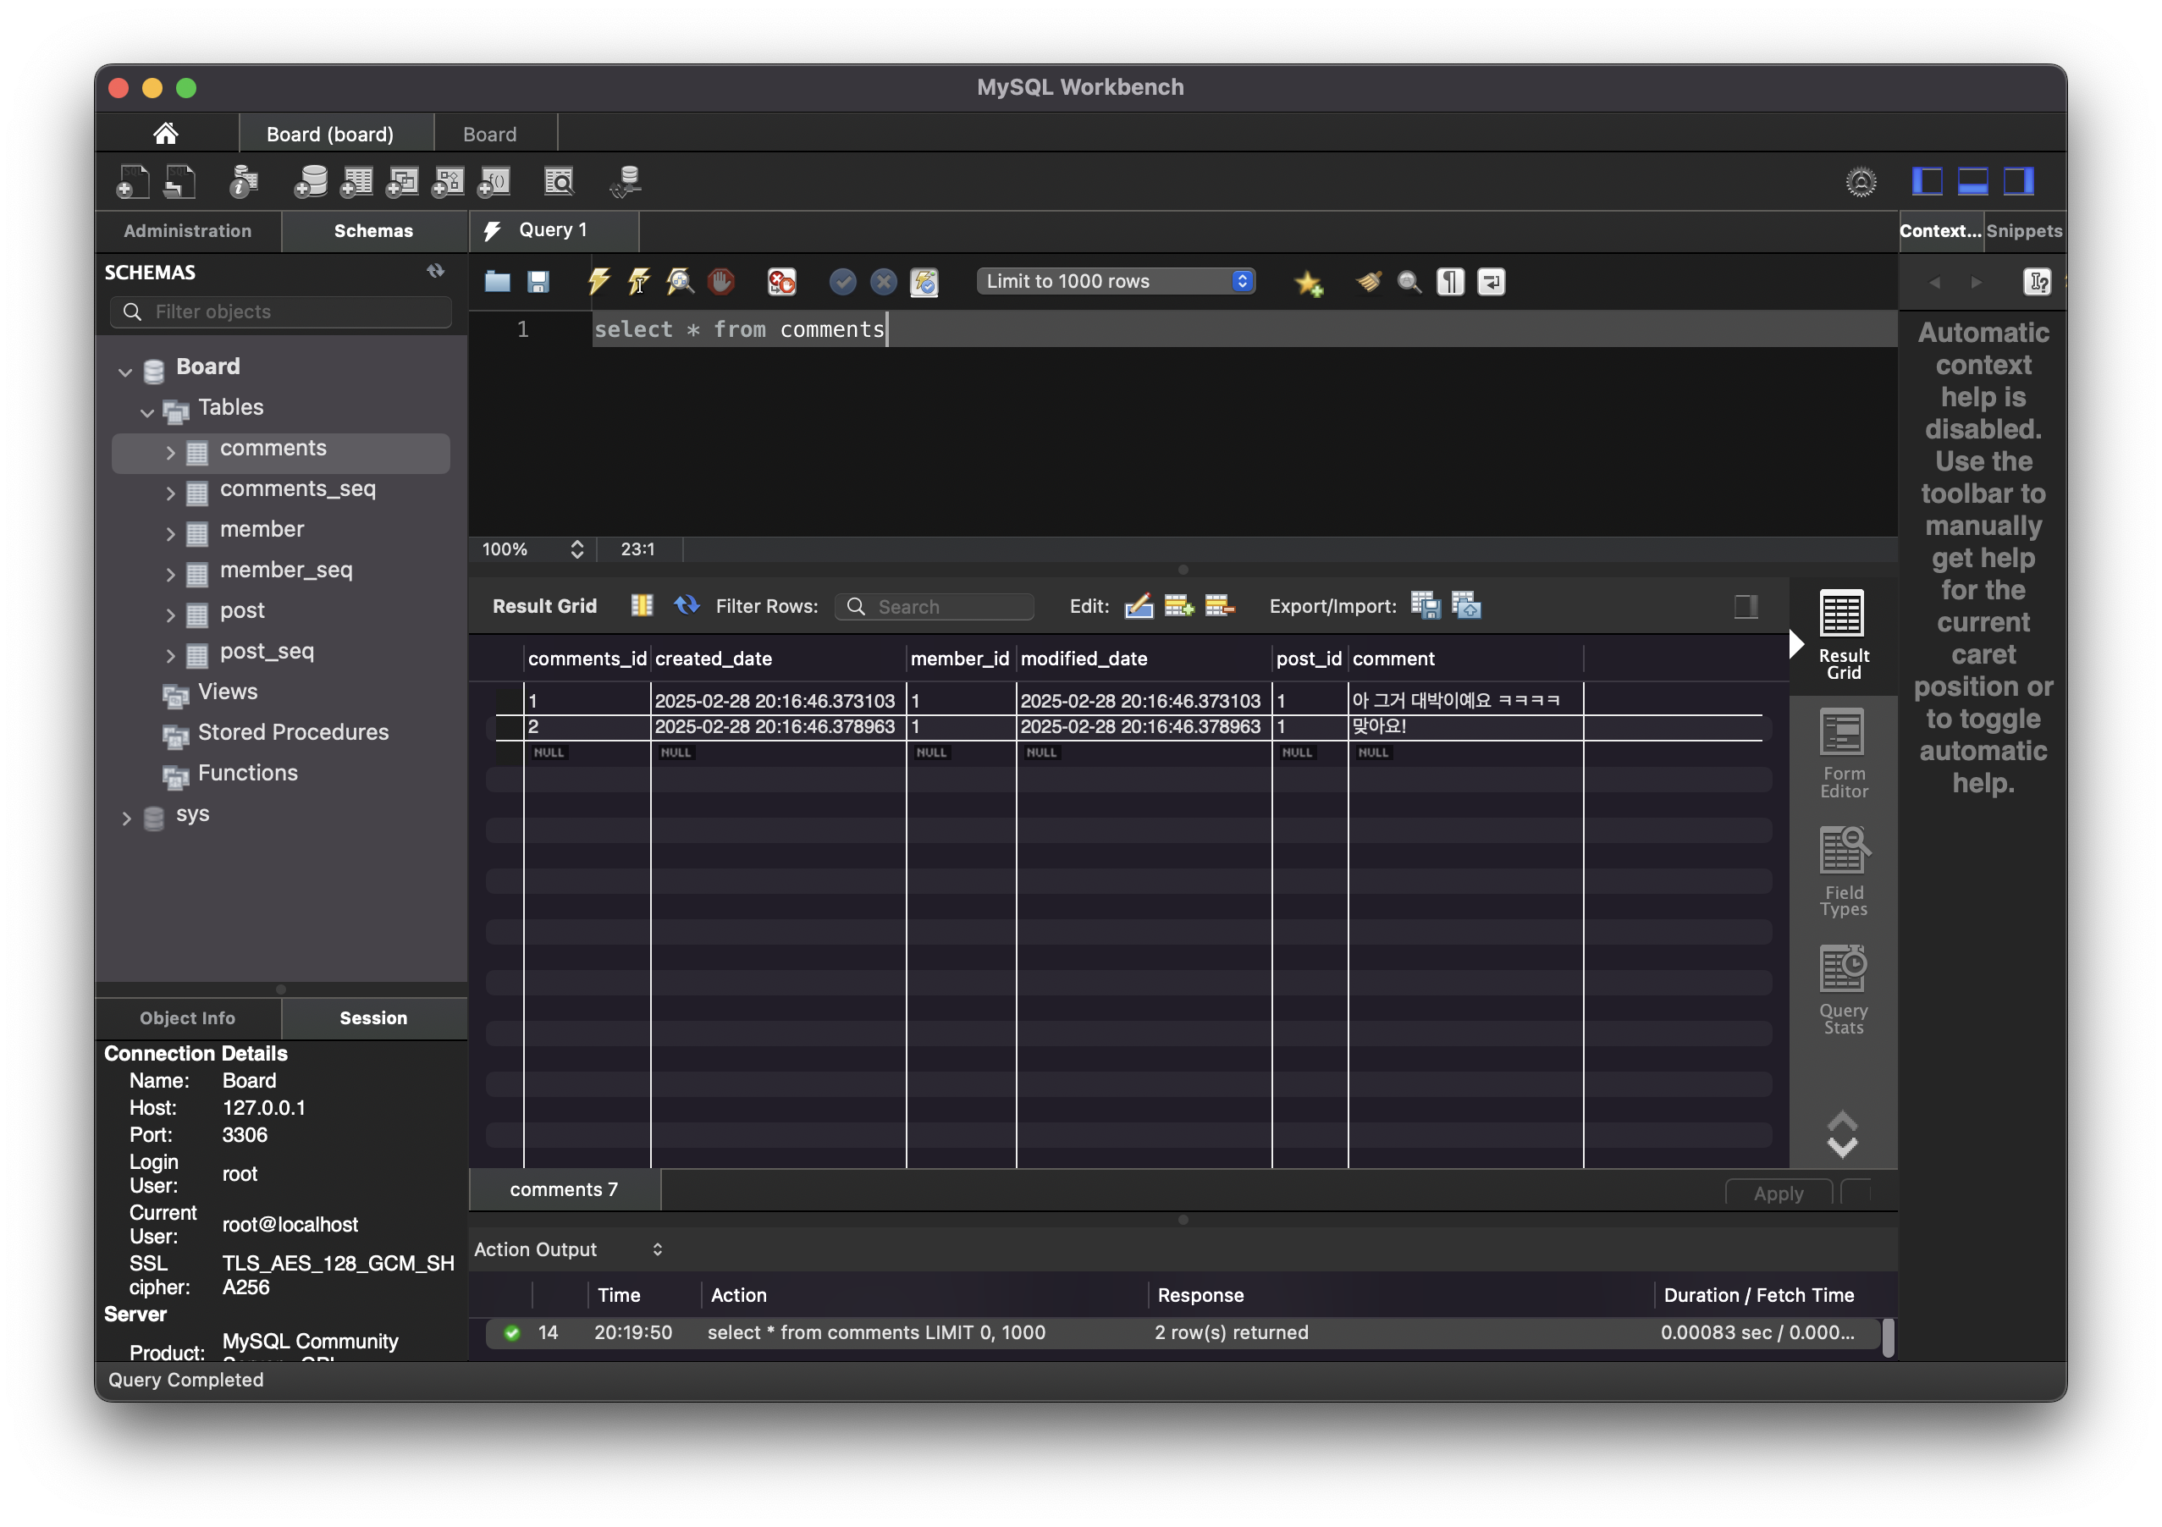Screen dimensions: 2162x1527
Task: Switch to the Administration tab
Action: [x=187, y=230]
